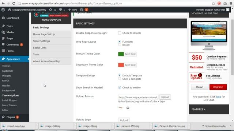The width and height of the screenshot is (234, 131).
Task: Click the Pages icon in sidebar
Action: point(3,39)
